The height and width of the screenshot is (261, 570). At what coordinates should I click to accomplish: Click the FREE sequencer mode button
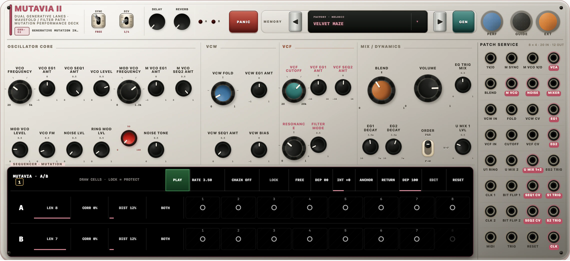point(300,180)
